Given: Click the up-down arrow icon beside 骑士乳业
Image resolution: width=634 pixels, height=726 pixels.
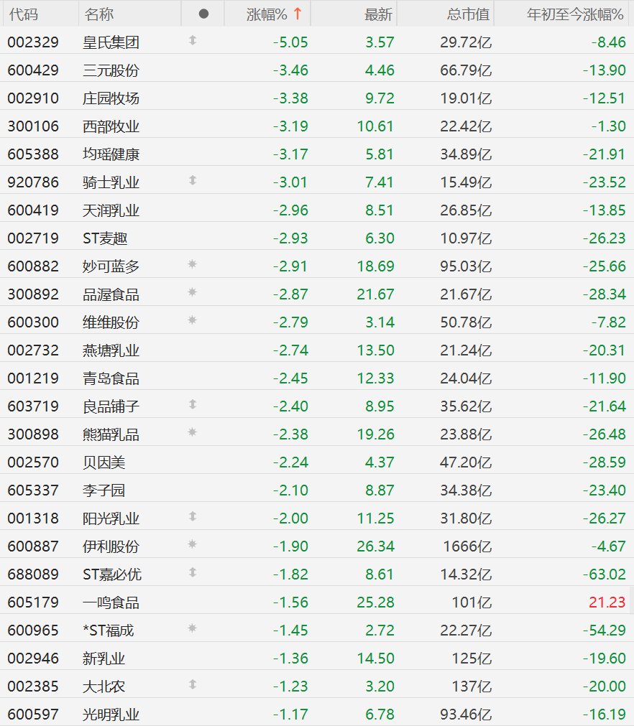Looking at the screenshot, I should click(193, 180).
